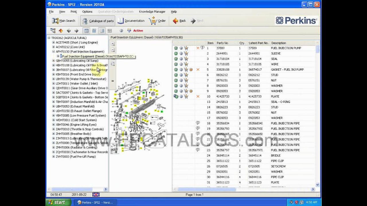Select the Perkins - SPI2 taskbar button

(95, 202)
